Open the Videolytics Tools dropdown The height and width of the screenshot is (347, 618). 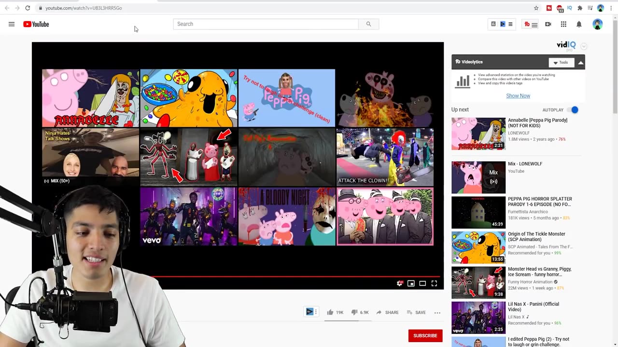point(561,62)
